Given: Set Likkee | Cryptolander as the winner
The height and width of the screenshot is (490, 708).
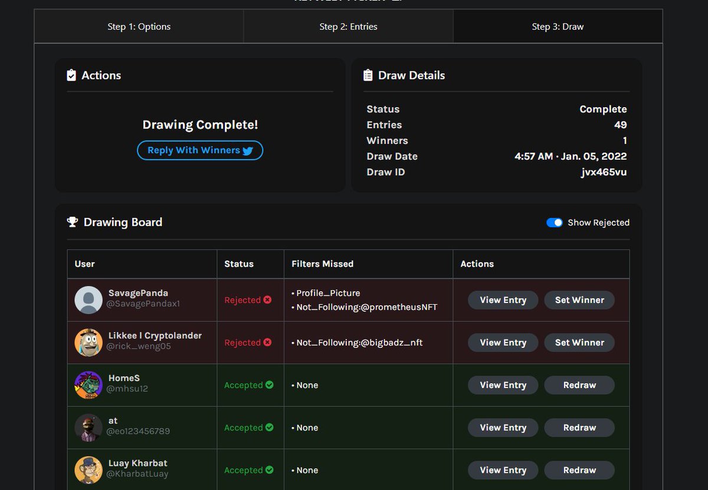Looking at the screenshot, I should (579, 343).
